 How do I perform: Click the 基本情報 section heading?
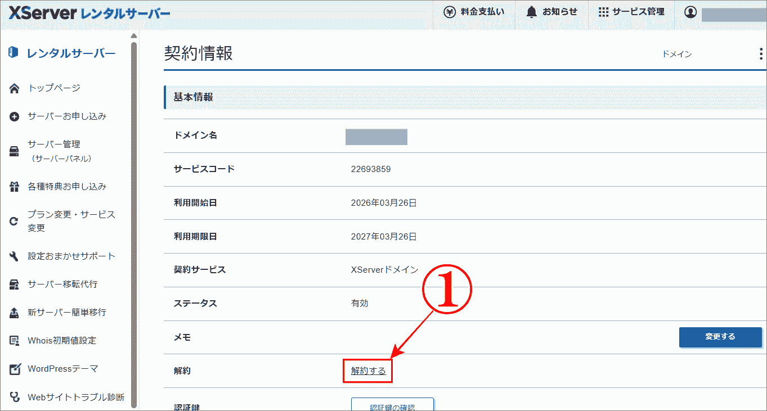tap(193, 97)
